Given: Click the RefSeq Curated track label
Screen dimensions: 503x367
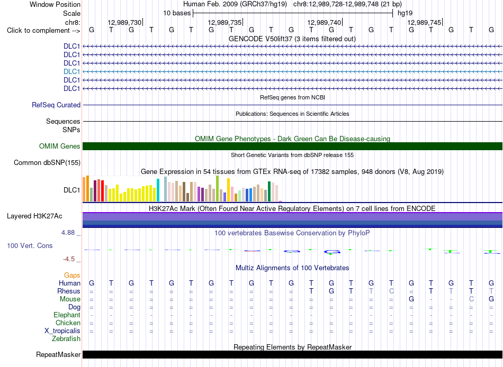Looking at the screenshot, I should click(56, 105).
